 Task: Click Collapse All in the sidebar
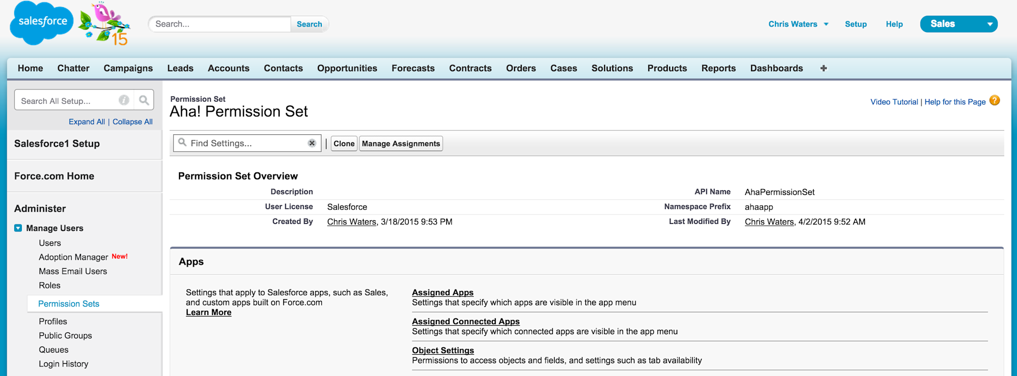click(133, 122)
